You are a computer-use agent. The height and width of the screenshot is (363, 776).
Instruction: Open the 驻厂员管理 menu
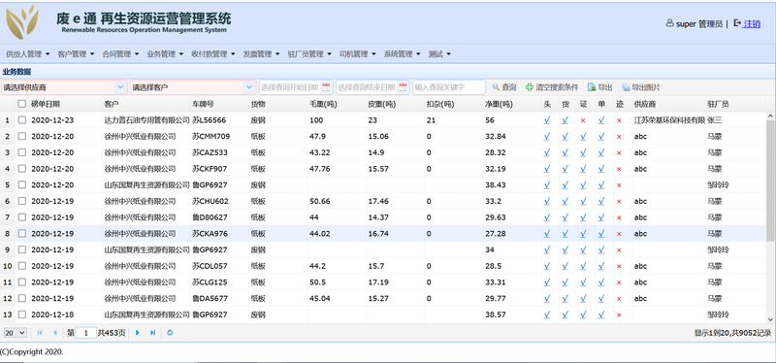coord(309,54)
